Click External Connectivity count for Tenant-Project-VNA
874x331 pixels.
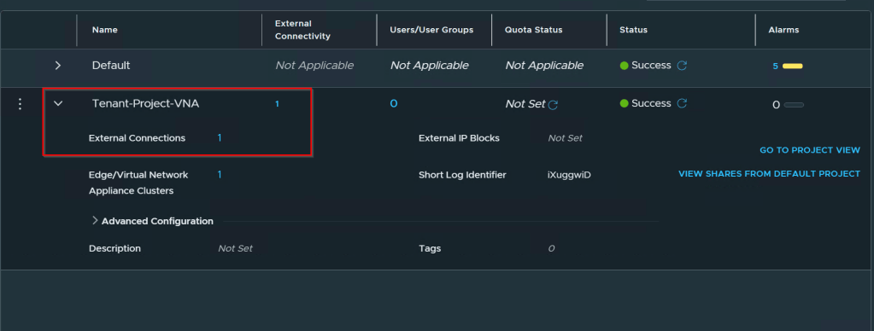click(x=277, y=104)
